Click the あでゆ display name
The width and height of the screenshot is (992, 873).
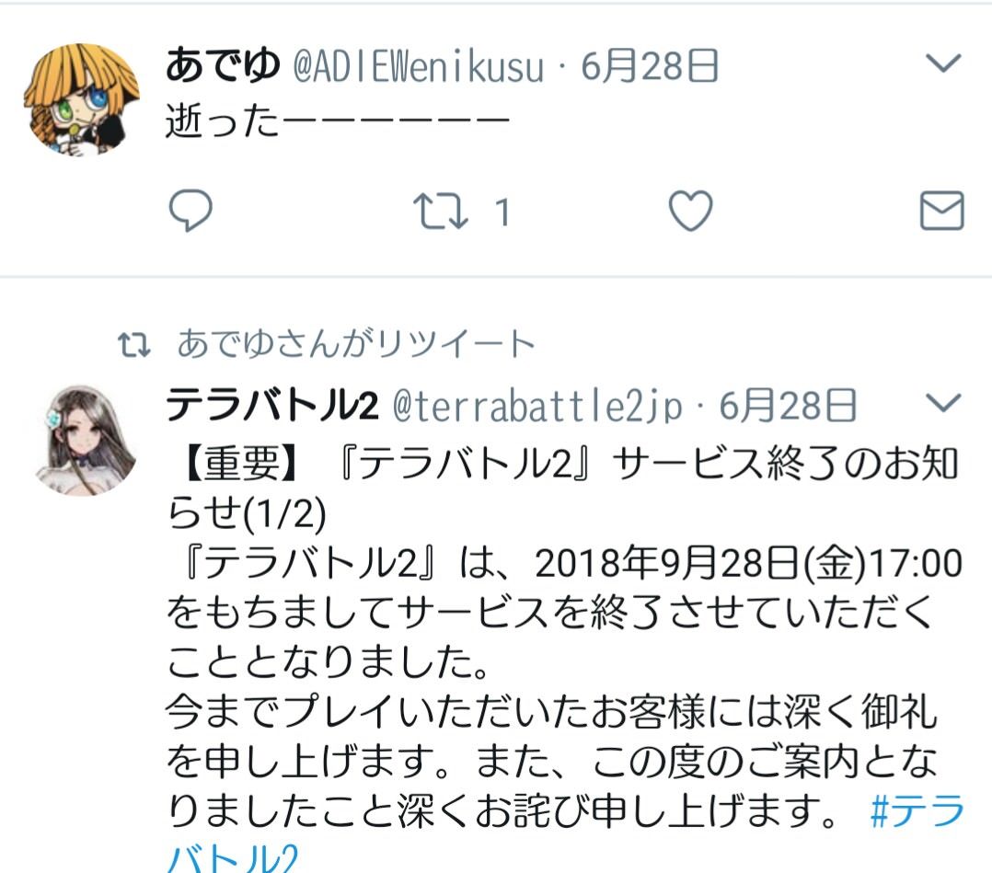(x=223, y=66)
